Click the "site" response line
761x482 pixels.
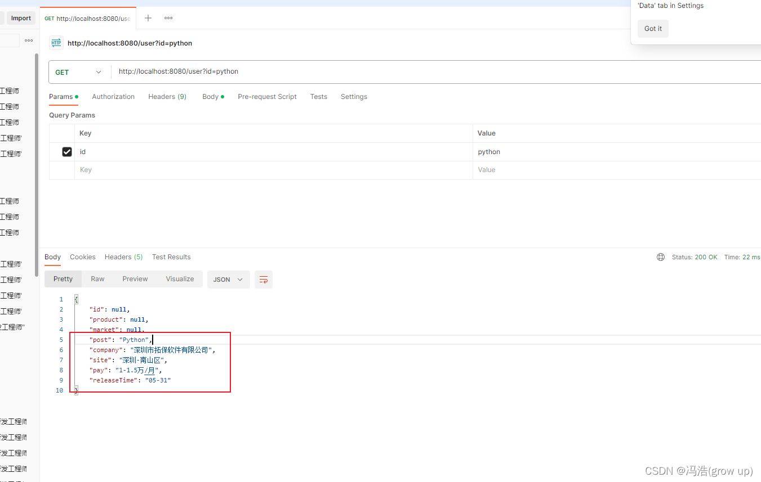[x=128, y=360]
